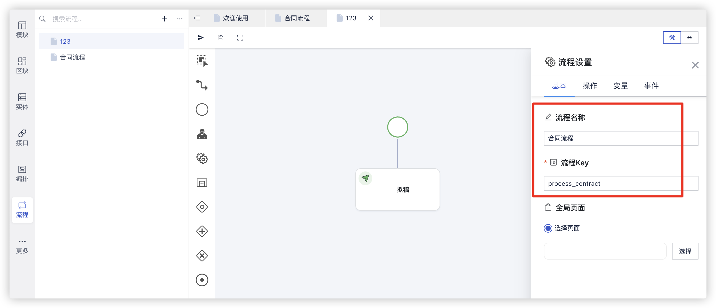The height and width of the screenshot is (308, 716).
Task: Click the 流程Key input field
Action: (620, 184)
